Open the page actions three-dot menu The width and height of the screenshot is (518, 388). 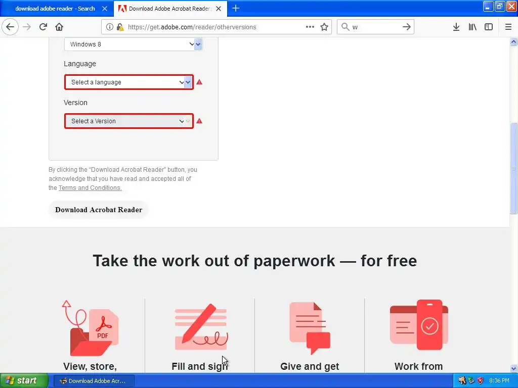pos(310,27)
